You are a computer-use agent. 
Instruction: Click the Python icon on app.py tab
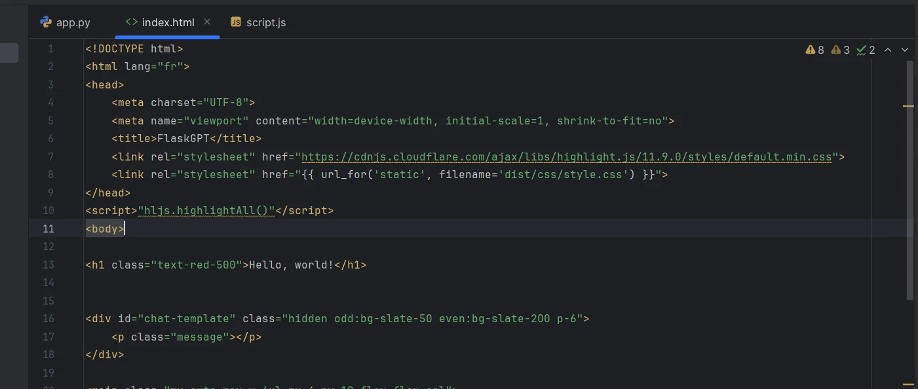pos(46,22)
